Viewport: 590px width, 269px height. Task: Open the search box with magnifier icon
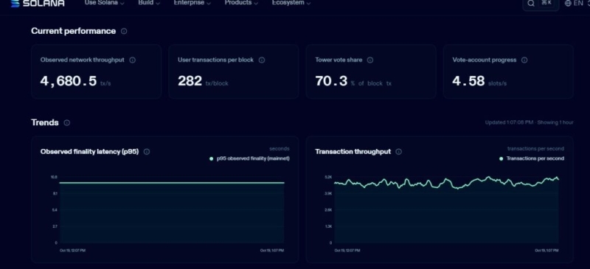point(541,4)
